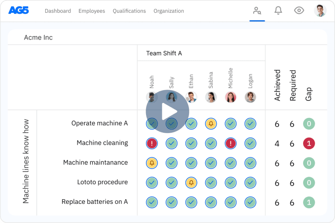Click the Required column header
335x223 pixels.
coord(293,85)
